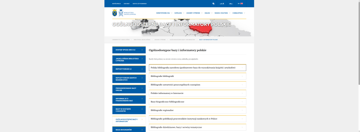Open Prenumerowane bazy online sidebar button
The height and width of the screenshot is (132, 360).
129,89
